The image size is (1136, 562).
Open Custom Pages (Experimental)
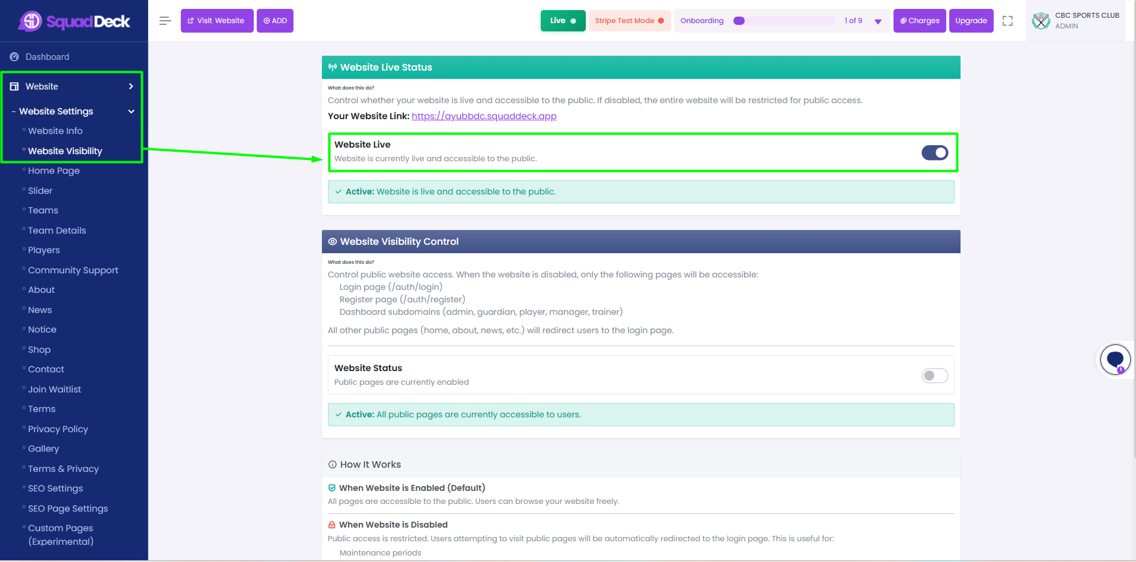pyautogui.click(x=60, y=535)
